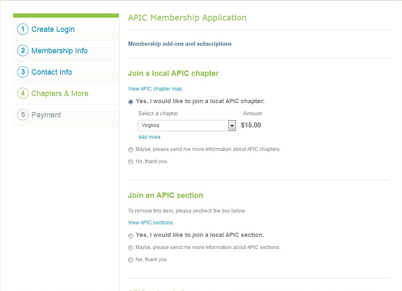This screenshot has height=291, width=402.
Task: Switch to Contact Info step
Action: click(x=52, y=72)
